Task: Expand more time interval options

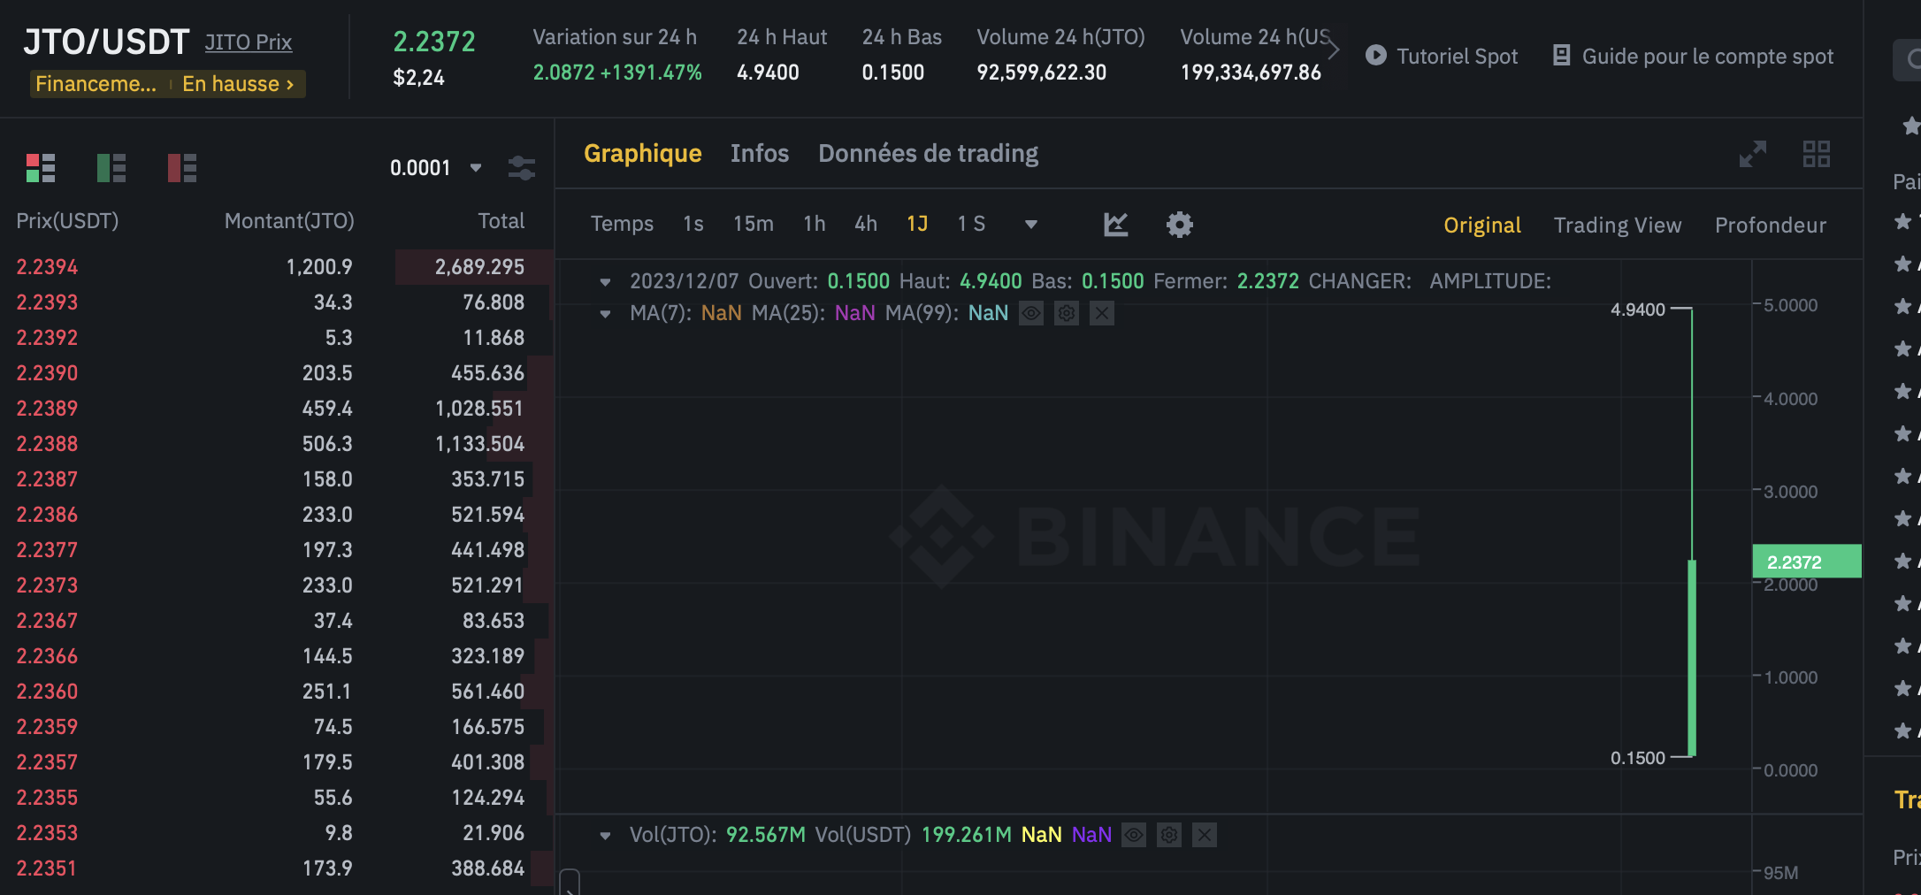Action: [1031, 225]
